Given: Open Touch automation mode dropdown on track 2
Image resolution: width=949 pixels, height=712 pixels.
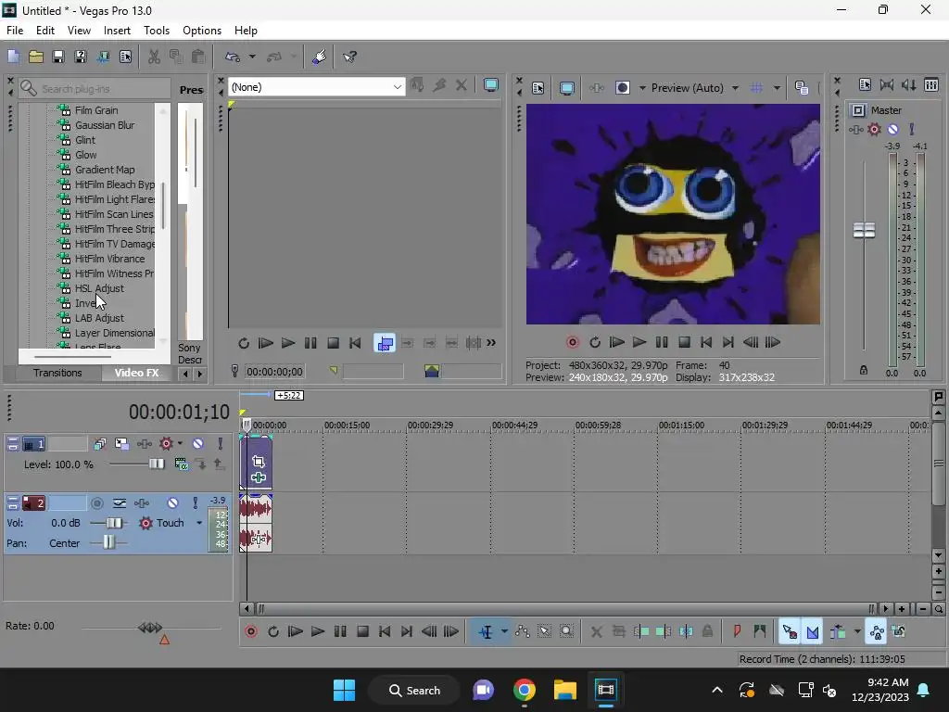Looking at the screenshot, I should [199, 523].
